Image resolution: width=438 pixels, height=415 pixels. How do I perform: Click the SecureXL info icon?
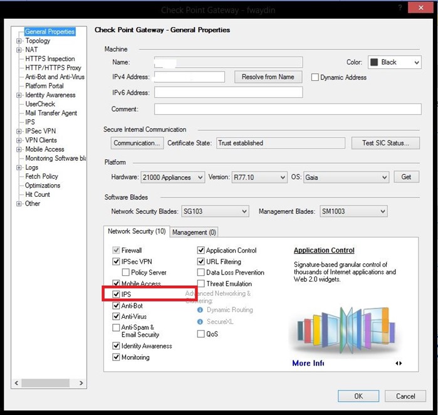coord(200,322)
